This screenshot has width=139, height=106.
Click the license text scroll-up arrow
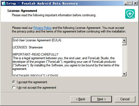[124, 40]
